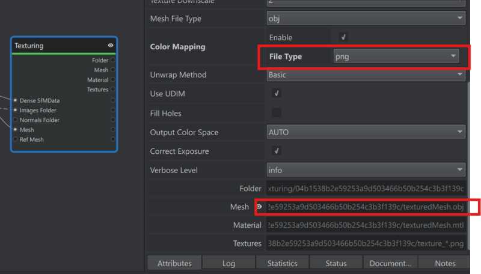The width and height of the screenshot is (481, 274).
Task: Open the Statistics tab
Action: click(282, 263)
